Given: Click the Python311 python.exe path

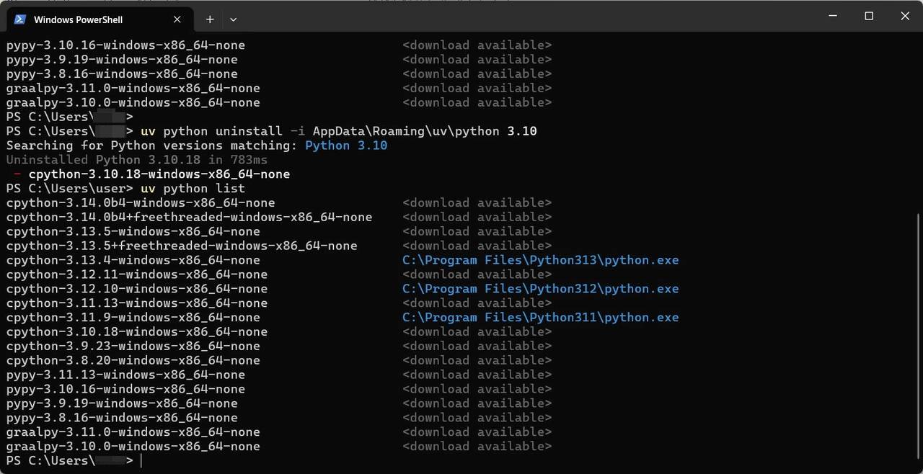Looking at the screenshot, I should click(x=541, y=318).
